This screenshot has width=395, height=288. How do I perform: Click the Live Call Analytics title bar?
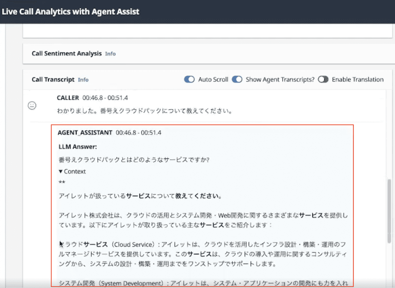(x=71, y=12)
